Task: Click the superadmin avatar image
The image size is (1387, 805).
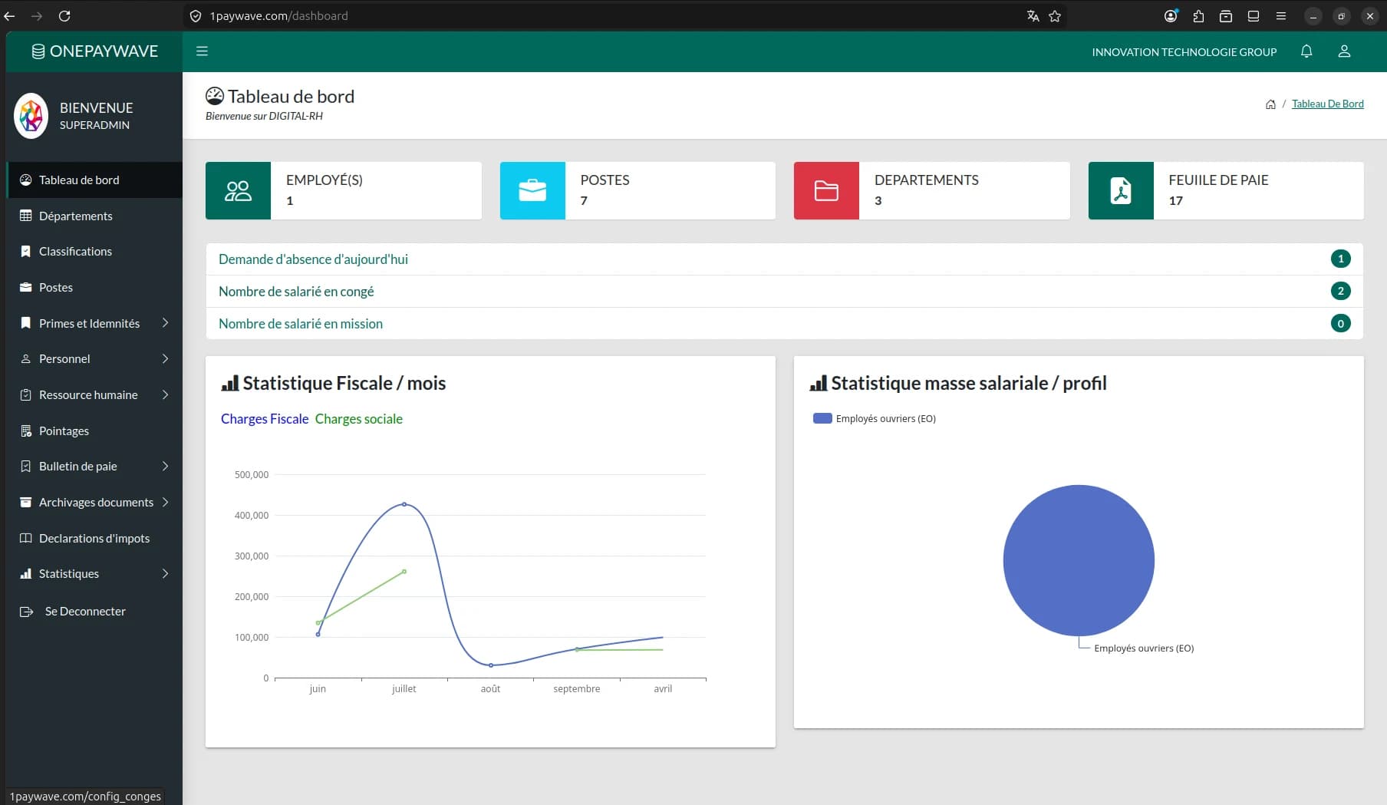Action: point(31,116)
